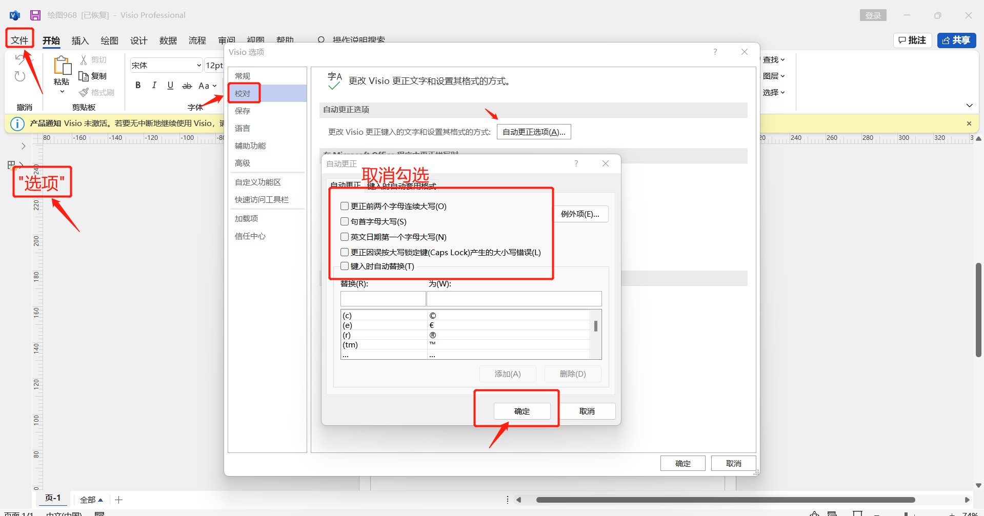Click 自动更正选项(A)... button
The image size is (984, 516).
click(534, 132)
